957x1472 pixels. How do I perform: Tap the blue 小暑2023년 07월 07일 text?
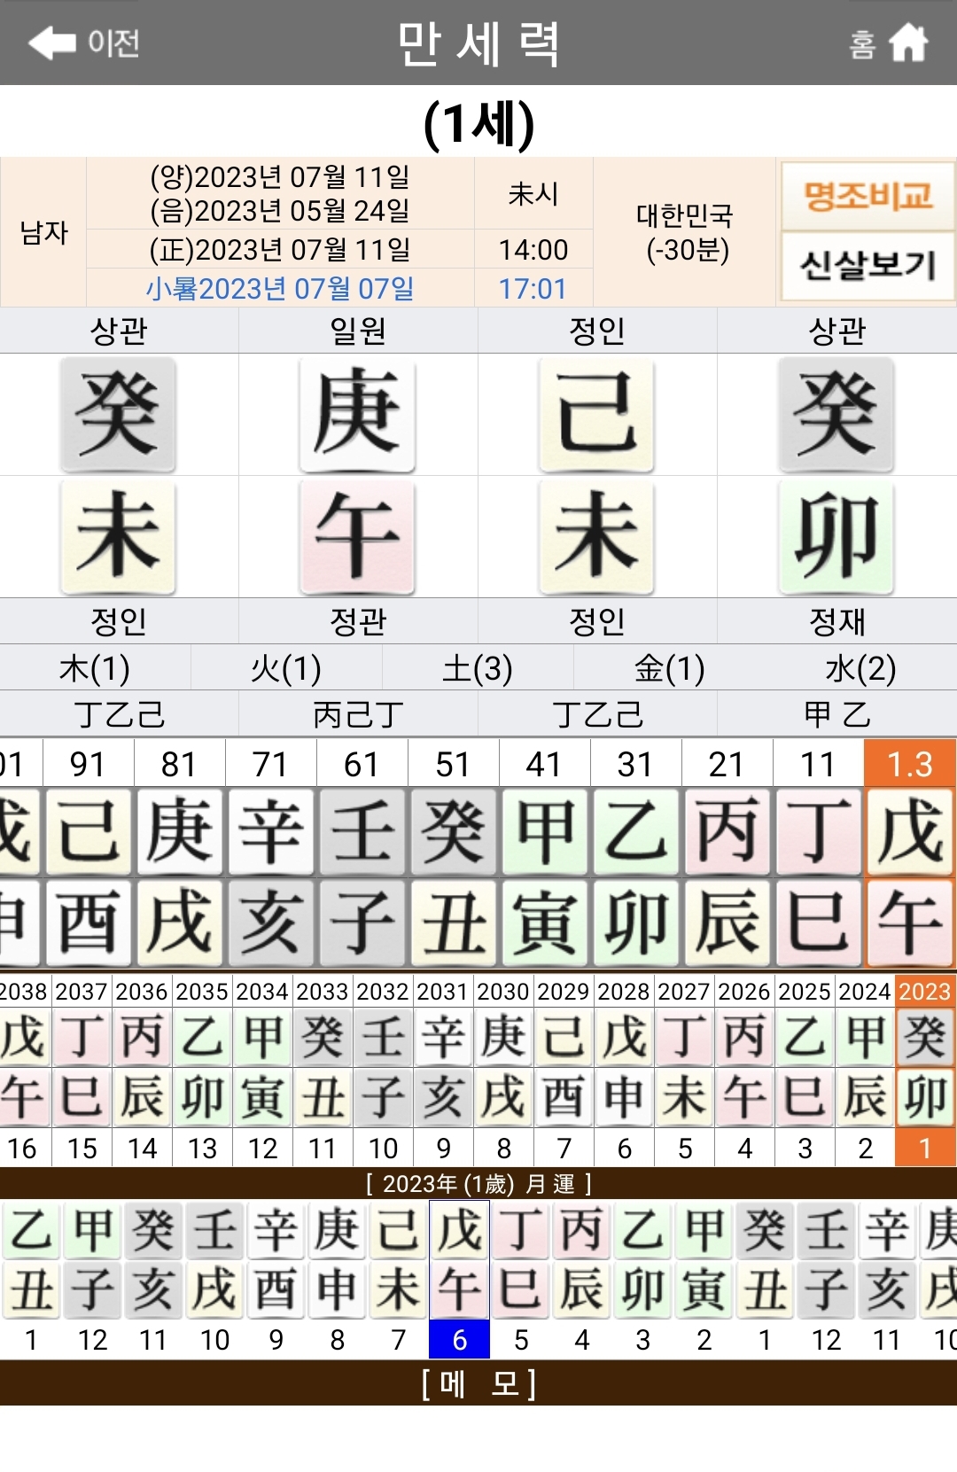click(280, 289)
